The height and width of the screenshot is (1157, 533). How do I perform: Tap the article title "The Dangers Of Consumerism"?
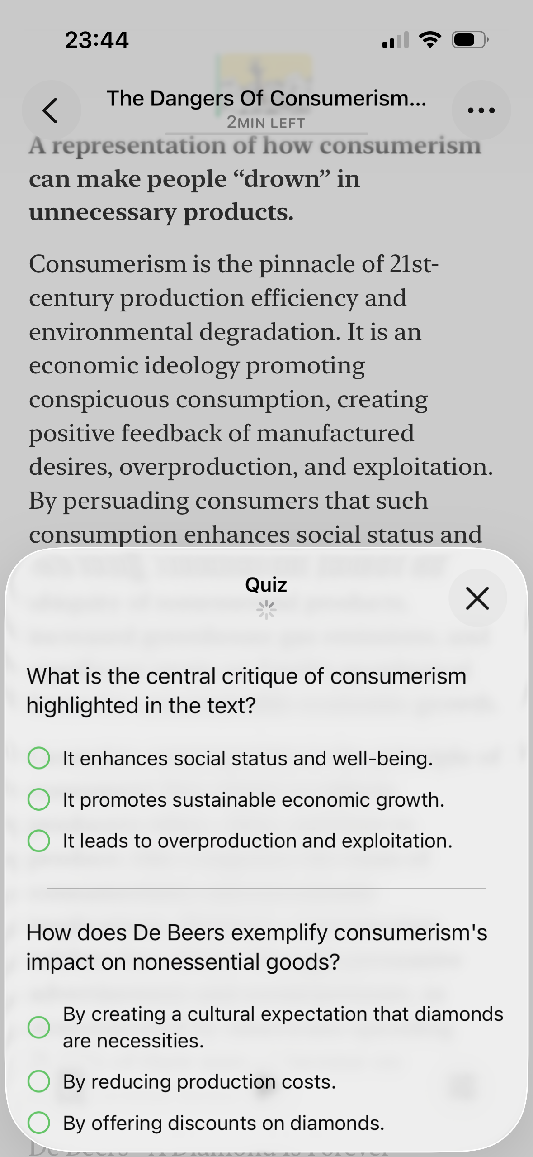266,98
